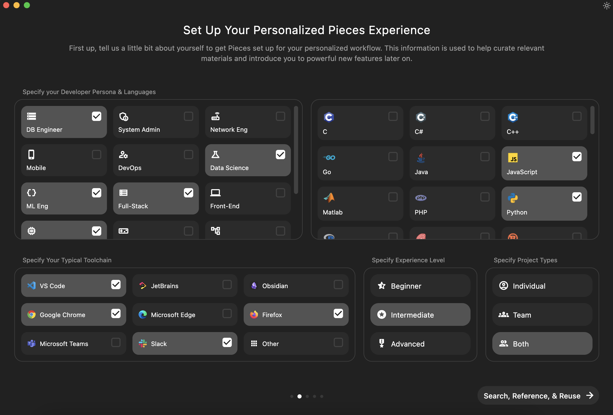Click the VS Code logo icon
Viewport: 613px width, 415px height.
coord(31,286)
